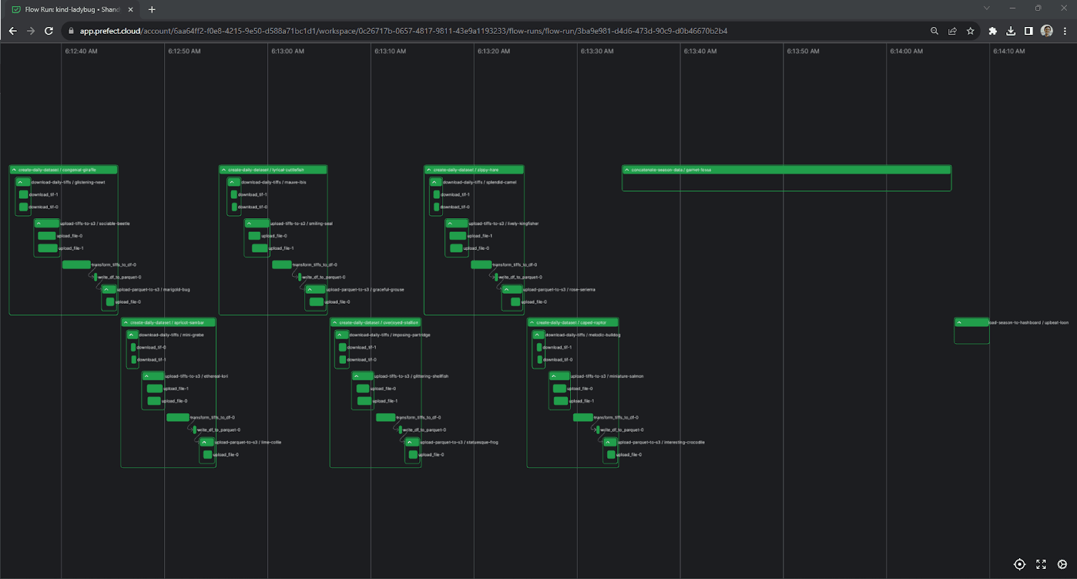Toggle the browser side panel

click(x=1029, y=31)
